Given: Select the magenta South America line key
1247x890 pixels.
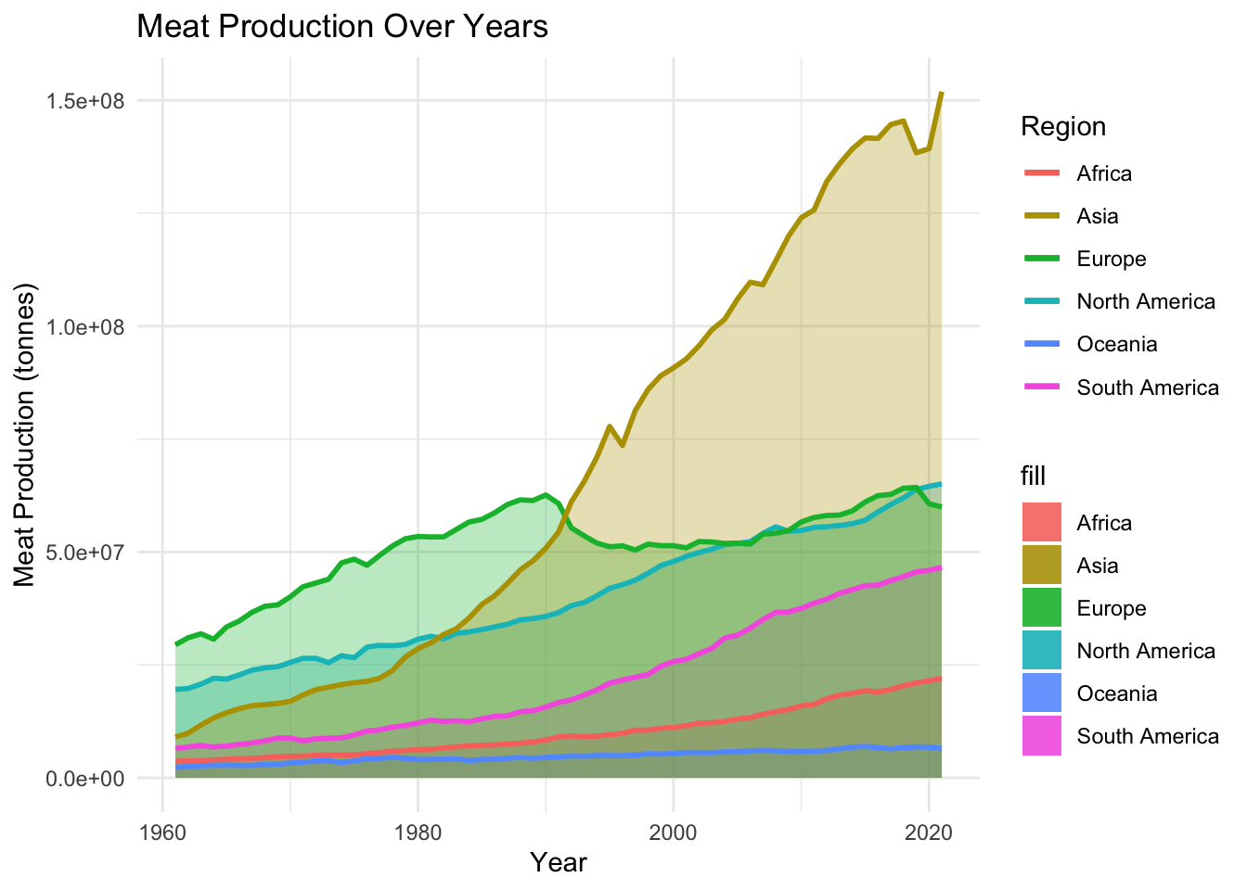Looking at the screenshot, I should [x=1042, y=387].
